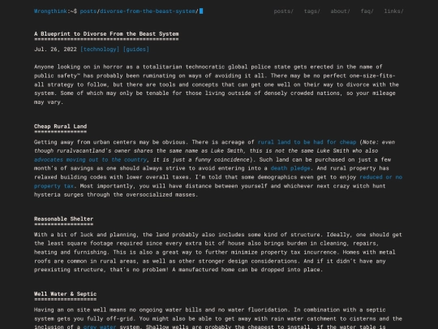Viewport: 438px width, 329px height.
Task: Open the divorse-from-the-beast-system breadcrumb link
Action: pos(148,11)
